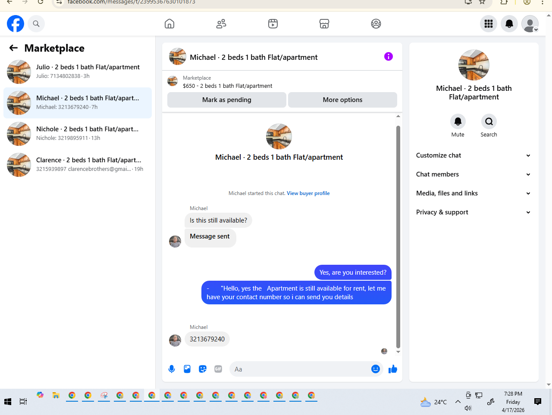Open Julio's apartment conversation
Image resolution: width=552 pixels, height=415 pixels.
pyautogui.click(x=78, y=71)
